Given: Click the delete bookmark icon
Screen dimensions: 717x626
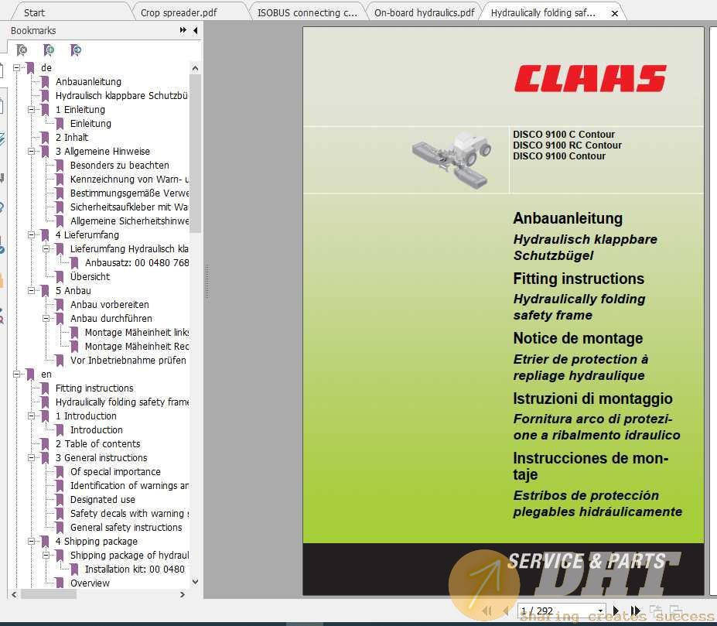Looking at the screenshot, I should [22, 50].
